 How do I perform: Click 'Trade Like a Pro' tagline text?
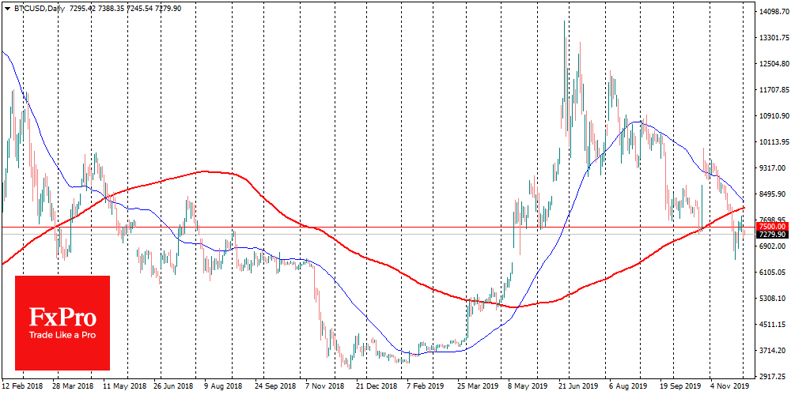coord(62,335)
